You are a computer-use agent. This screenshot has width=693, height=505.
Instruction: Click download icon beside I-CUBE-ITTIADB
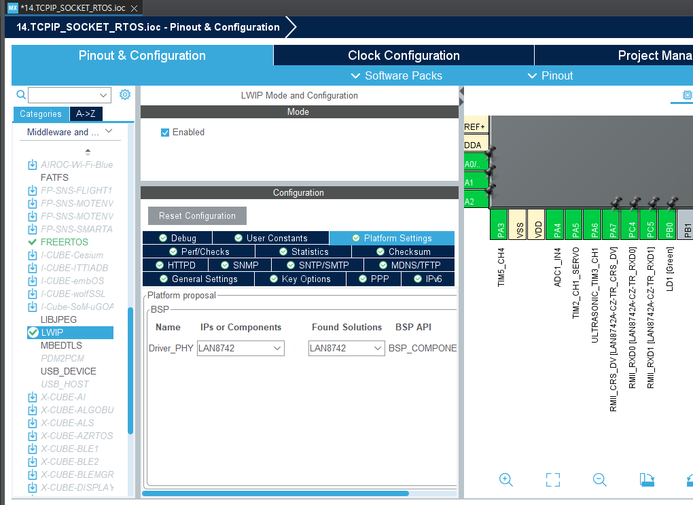[x=32, y=268]
